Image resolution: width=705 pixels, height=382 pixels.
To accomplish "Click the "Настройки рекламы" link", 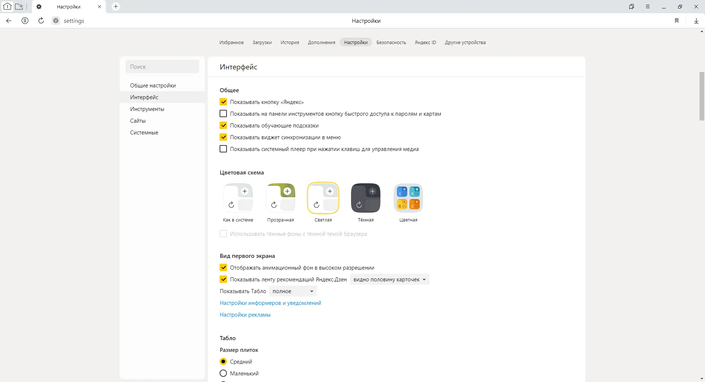I will pyautogui.click(x=245, y=315).
